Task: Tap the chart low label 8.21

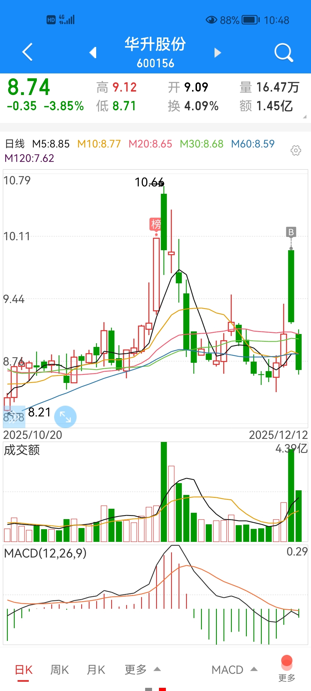Action: [39, 412]
